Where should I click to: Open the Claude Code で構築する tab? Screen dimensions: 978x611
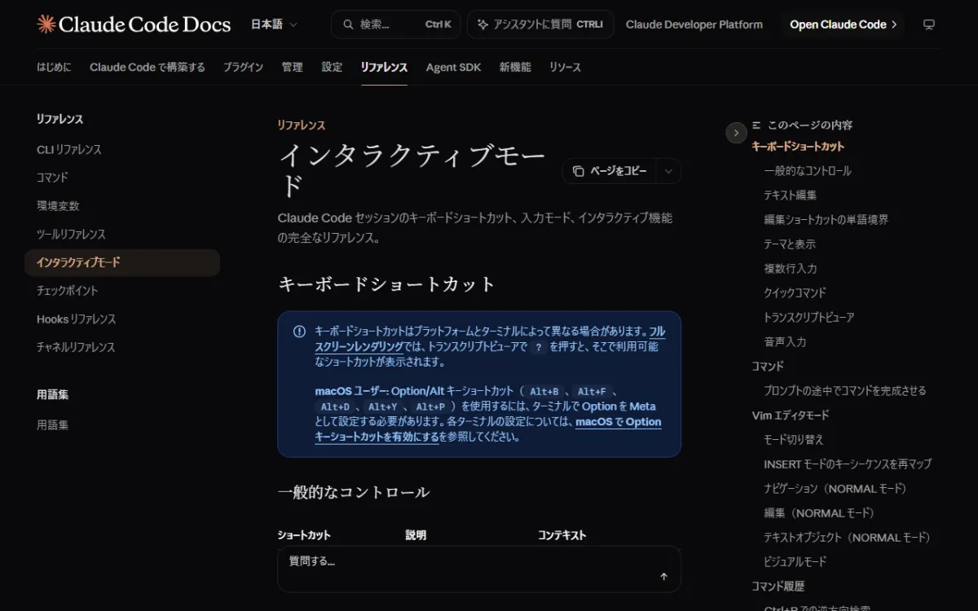coord(148,67)
